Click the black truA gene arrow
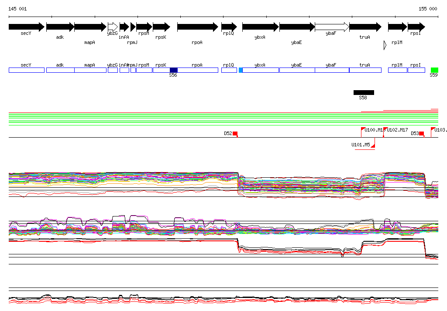 (x=365, y=27)
